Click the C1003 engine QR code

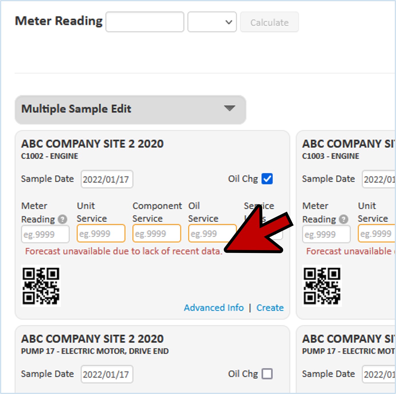322,286
